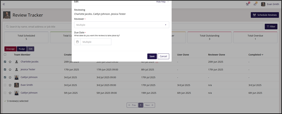The image size is (282, 114).
Task: Toggle the select-all checkbox in table header
Action: point(5,55)
